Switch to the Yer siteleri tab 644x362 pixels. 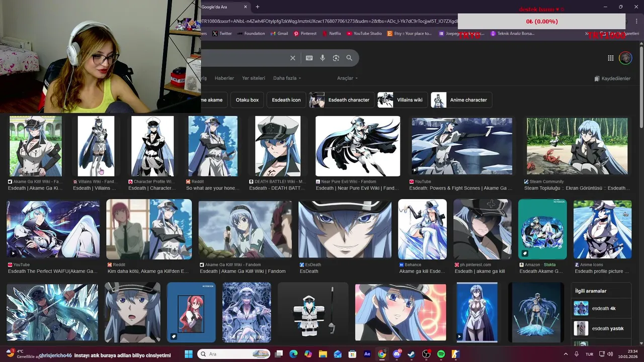tap(254, 78)
